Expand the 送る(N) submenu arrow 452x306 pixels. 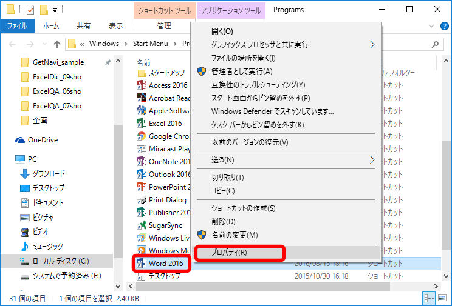(x=372, y=160)
